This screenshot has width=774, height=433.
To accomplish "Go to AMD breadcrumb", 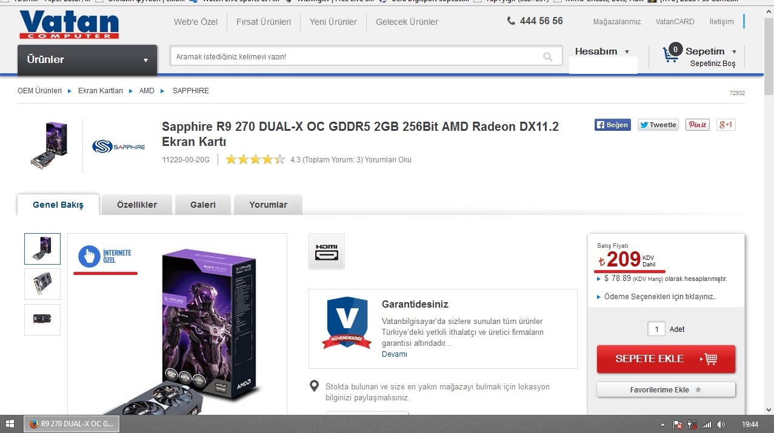I will 147,91.
